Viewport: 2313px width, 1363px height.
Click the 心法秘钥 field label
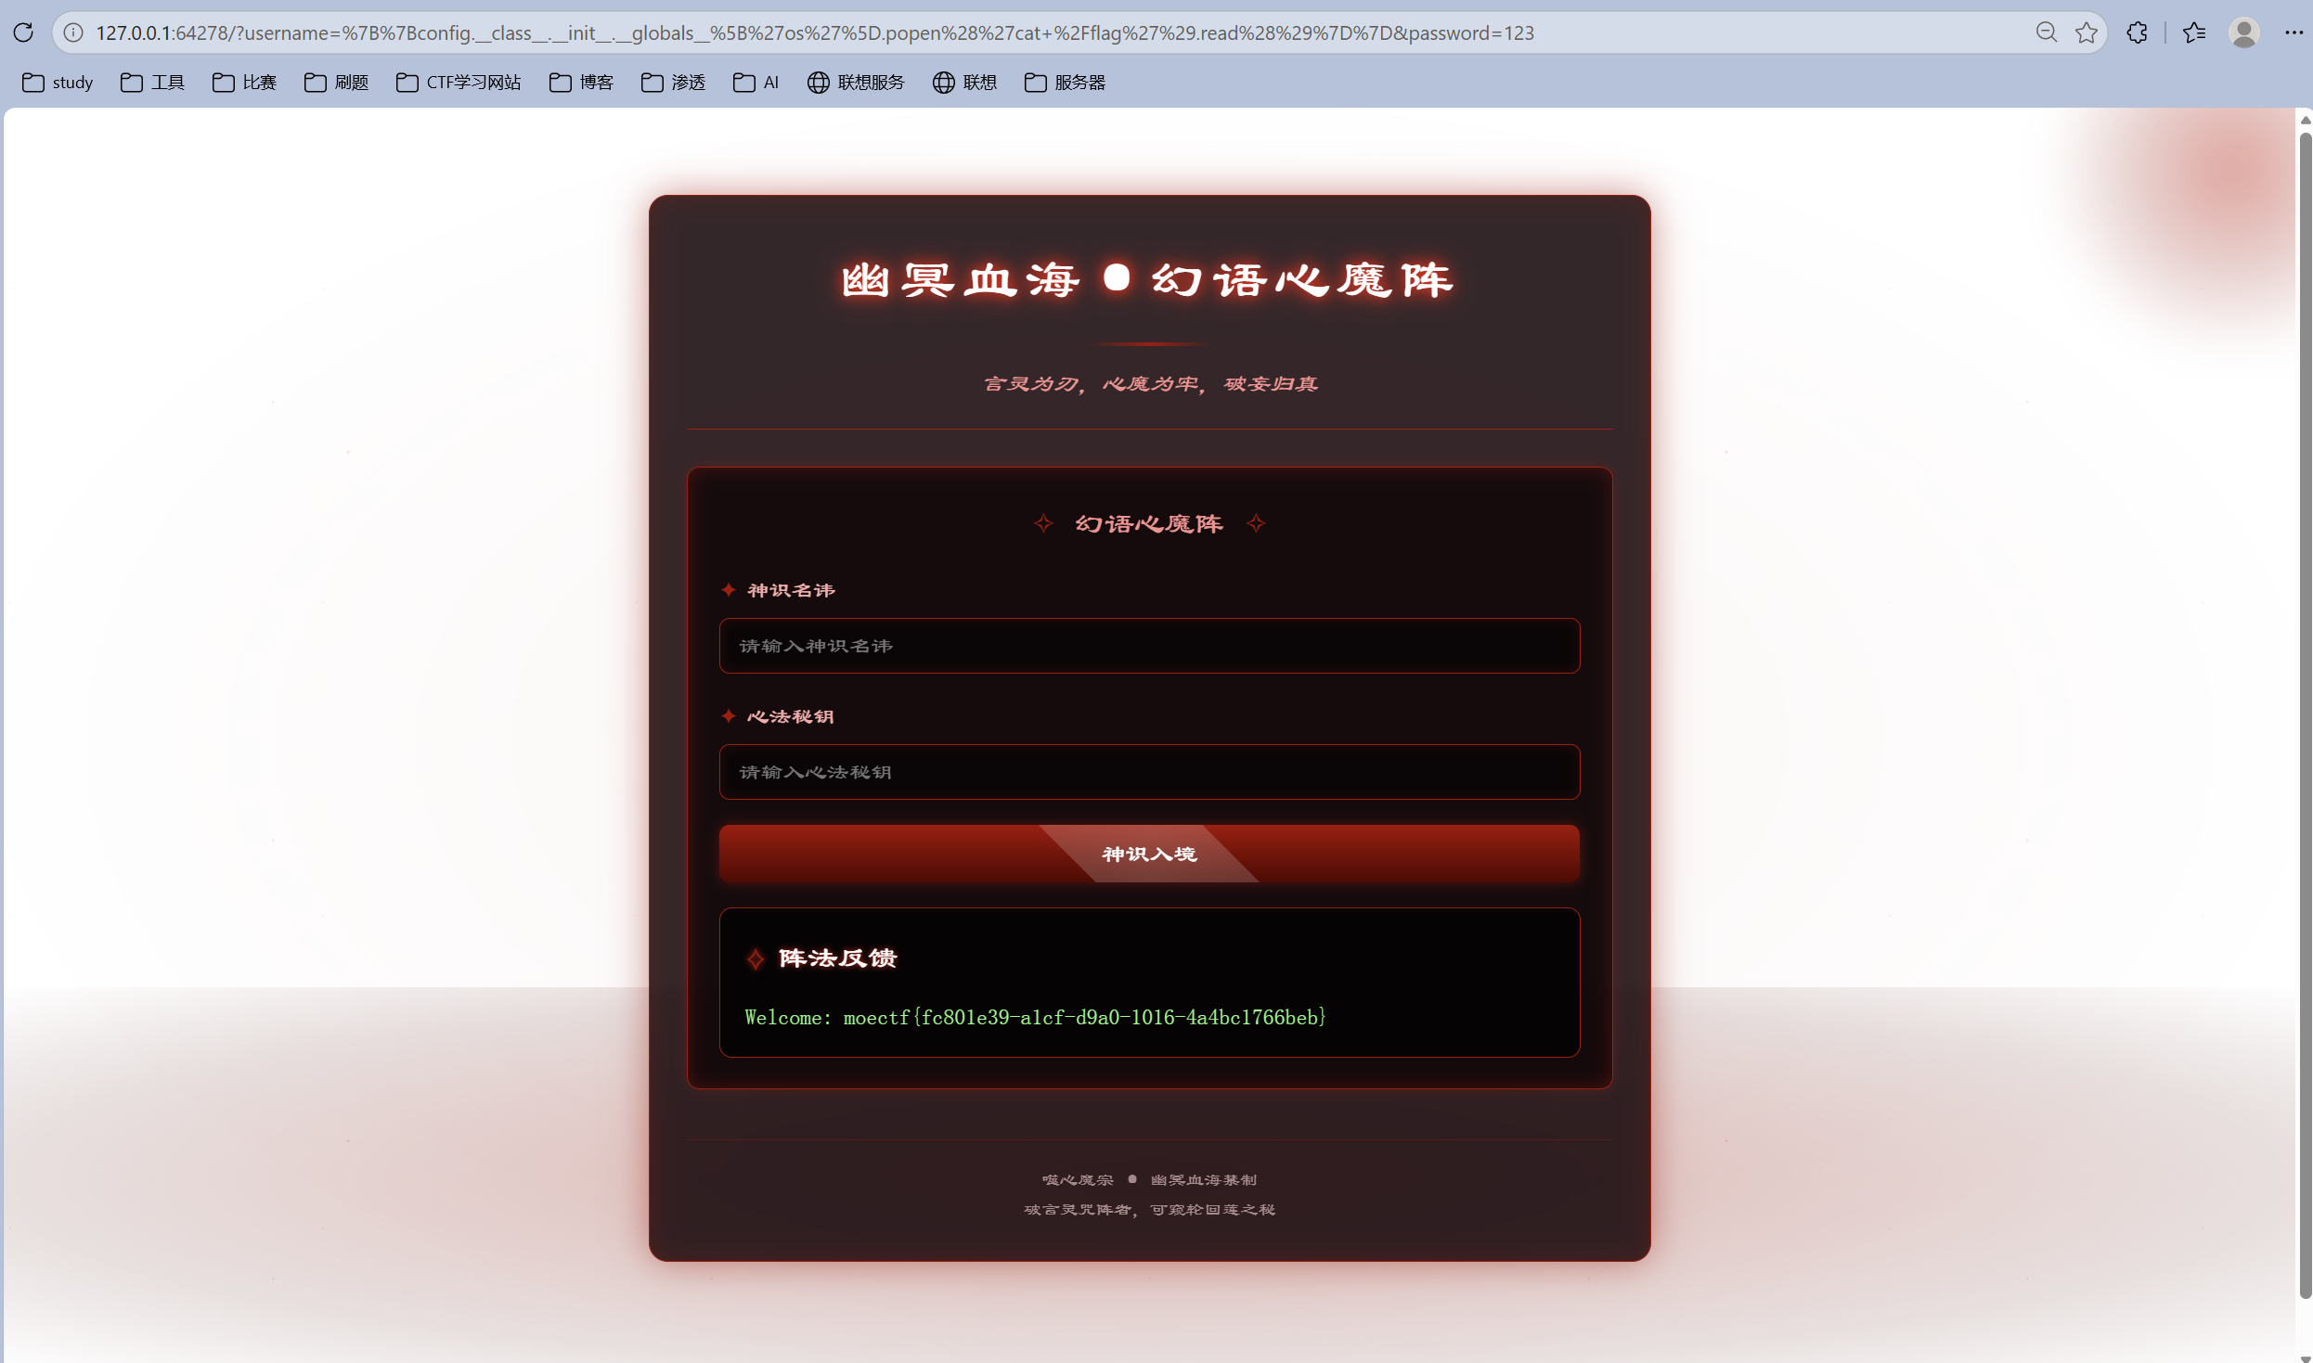(791, 716)
